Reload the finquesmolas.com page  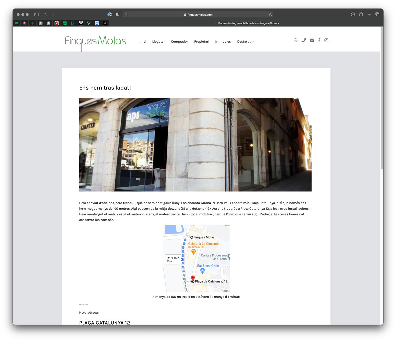[270, 15]
